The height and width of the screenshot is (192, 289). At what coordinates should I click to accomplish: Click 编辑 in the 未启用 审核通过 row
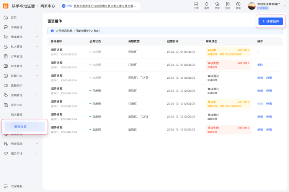260,78
